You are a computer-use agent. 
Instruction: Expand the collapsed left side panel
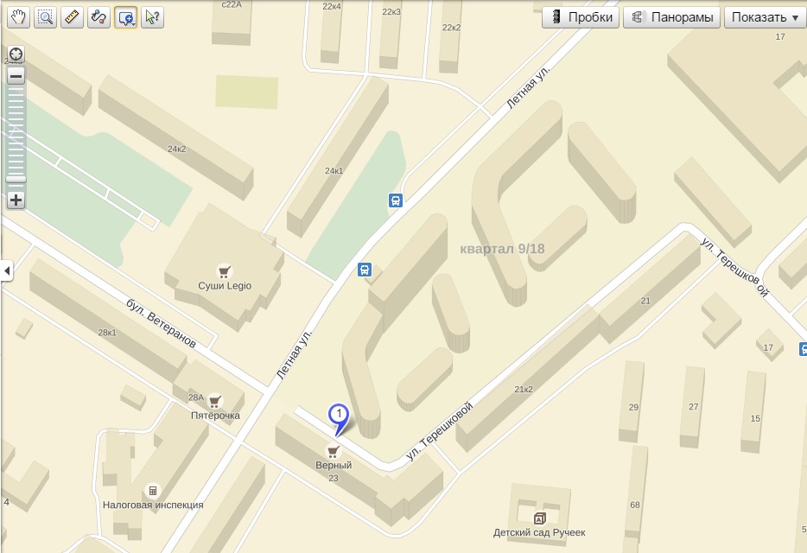tap(7, 270)
